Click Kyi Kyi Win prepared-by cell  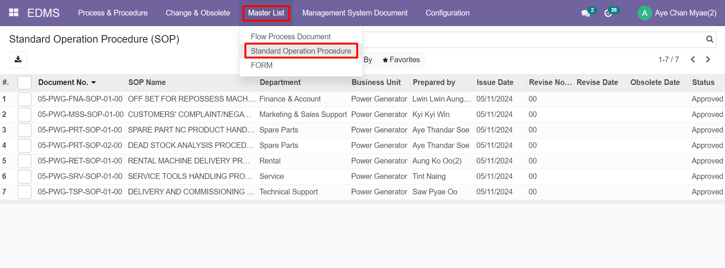coord(431,114)
